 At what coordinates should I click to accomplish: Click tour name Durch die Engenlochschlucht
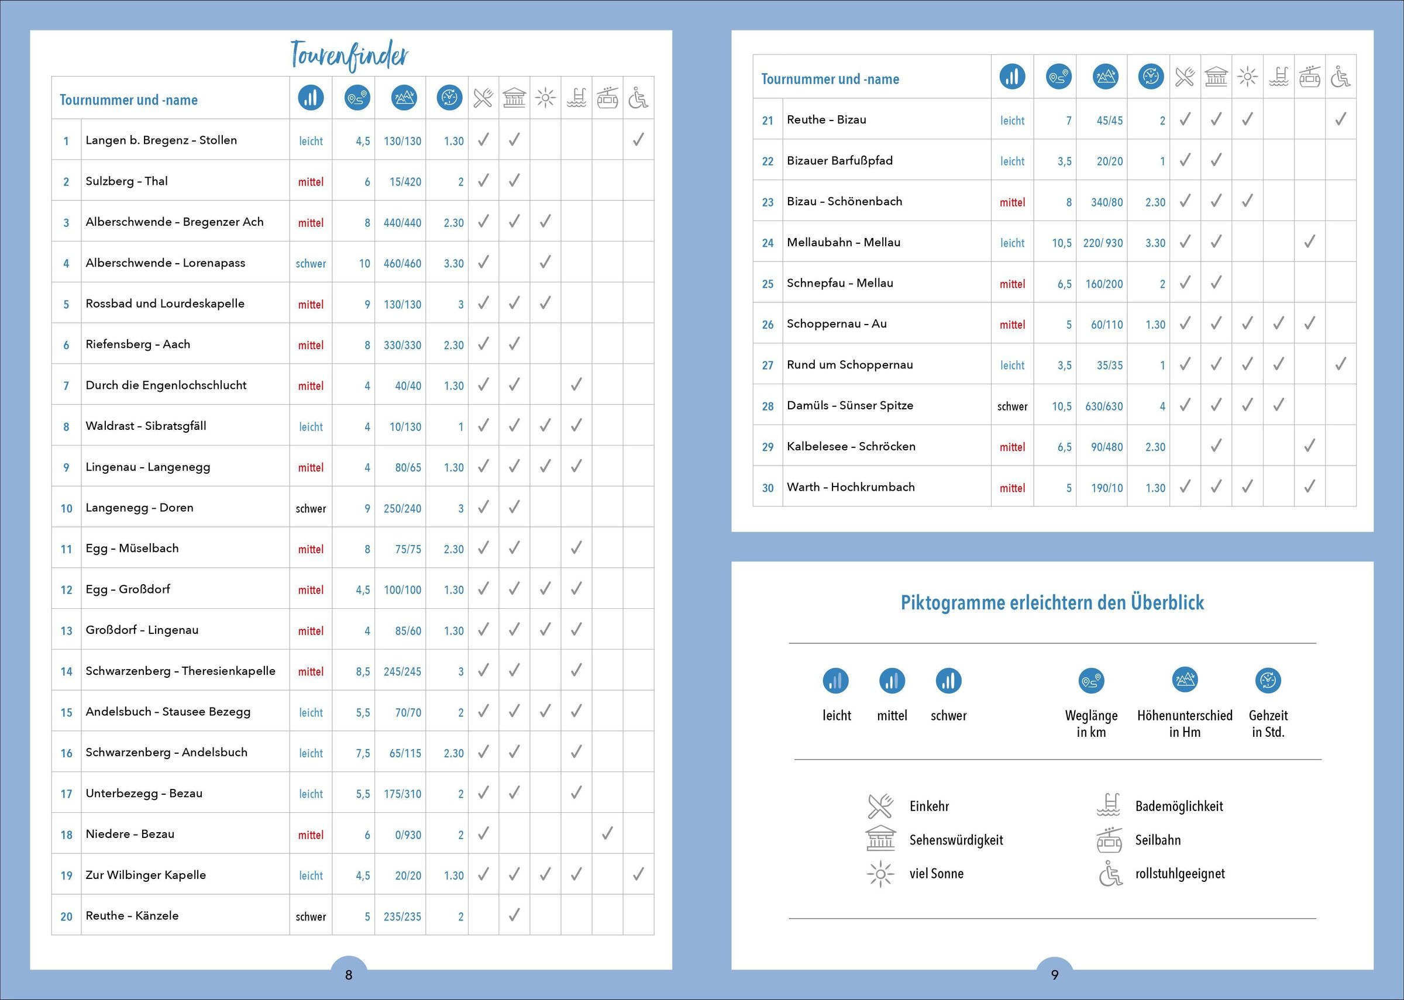166,385
